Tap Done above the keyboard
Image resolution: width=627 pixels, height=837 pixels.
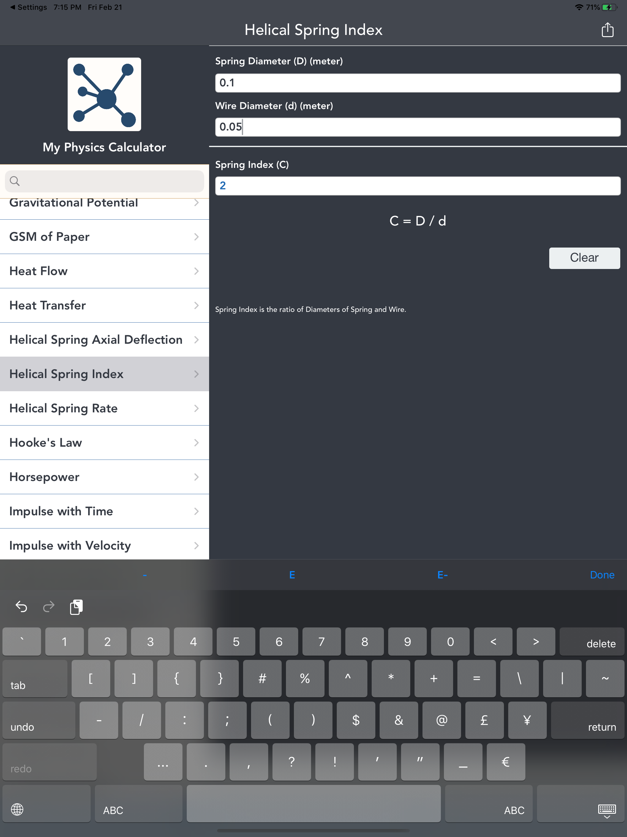(602, 575)
